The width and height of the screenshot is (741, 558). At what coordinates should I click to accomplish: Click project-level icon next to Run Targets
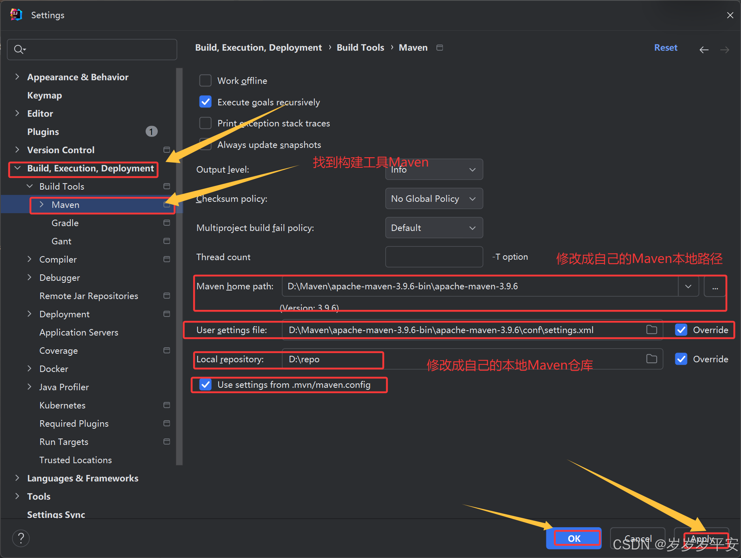(x=167, y=442)
